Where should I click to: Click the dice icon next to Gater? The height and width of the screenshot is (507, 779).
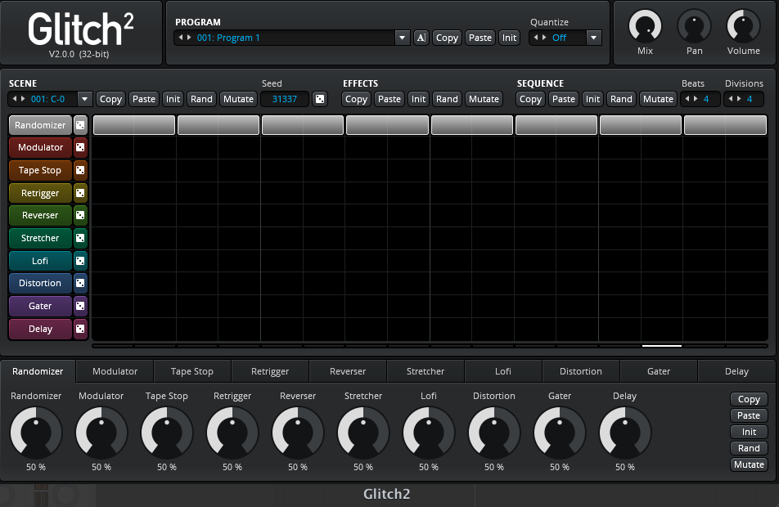[80, 306]
